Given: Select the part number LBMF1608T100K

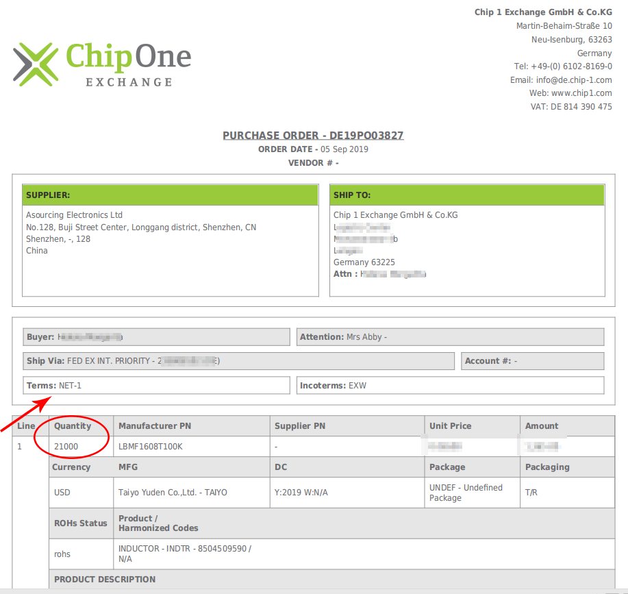Looking at the screenshot, I should pyautogui.click(x=151, y=446).
